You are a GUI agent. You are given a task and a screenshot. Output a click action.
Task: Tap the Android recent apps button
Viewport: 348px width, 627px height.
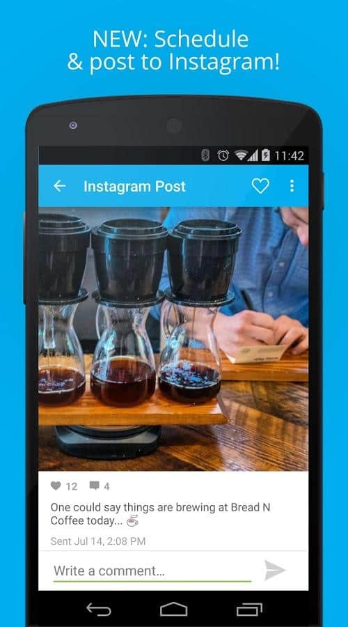coord(249,609)
